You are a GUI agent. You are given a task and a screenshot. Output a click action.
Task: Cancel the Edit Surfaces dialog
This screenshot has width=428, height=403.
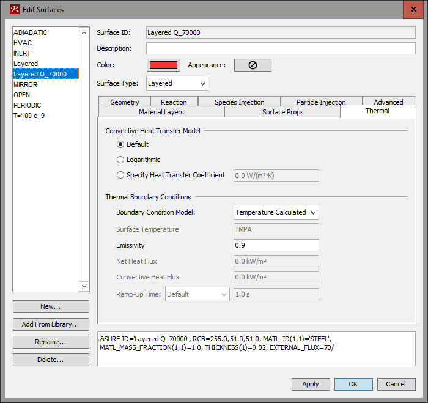pos(396,384)
